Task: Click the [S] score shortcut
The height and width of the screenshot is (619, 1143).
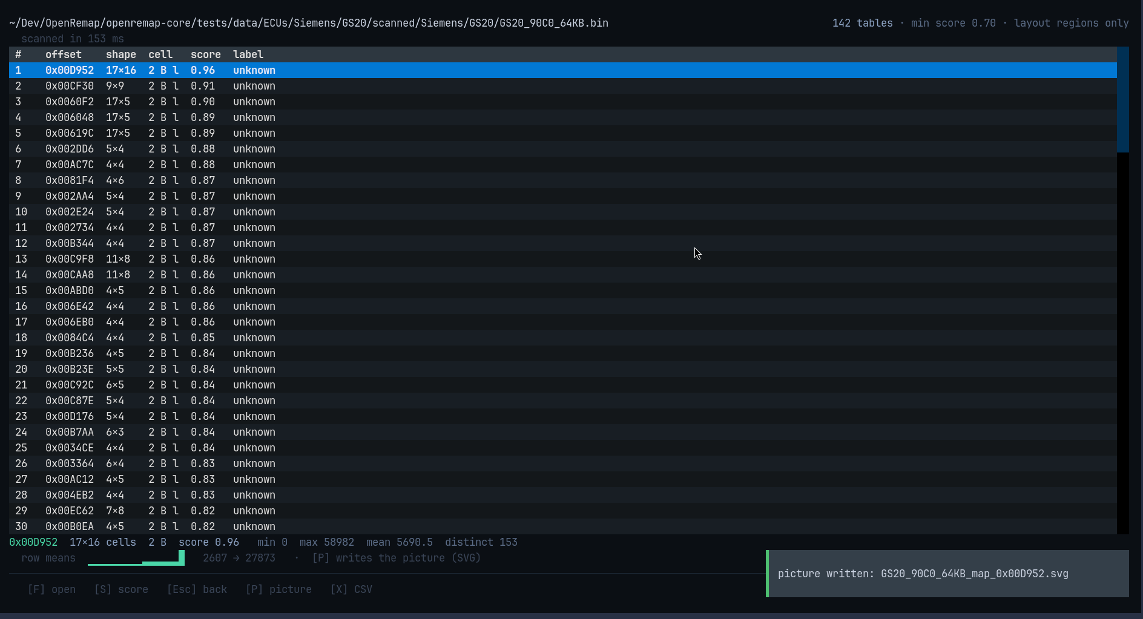Action: coord(121,589)
